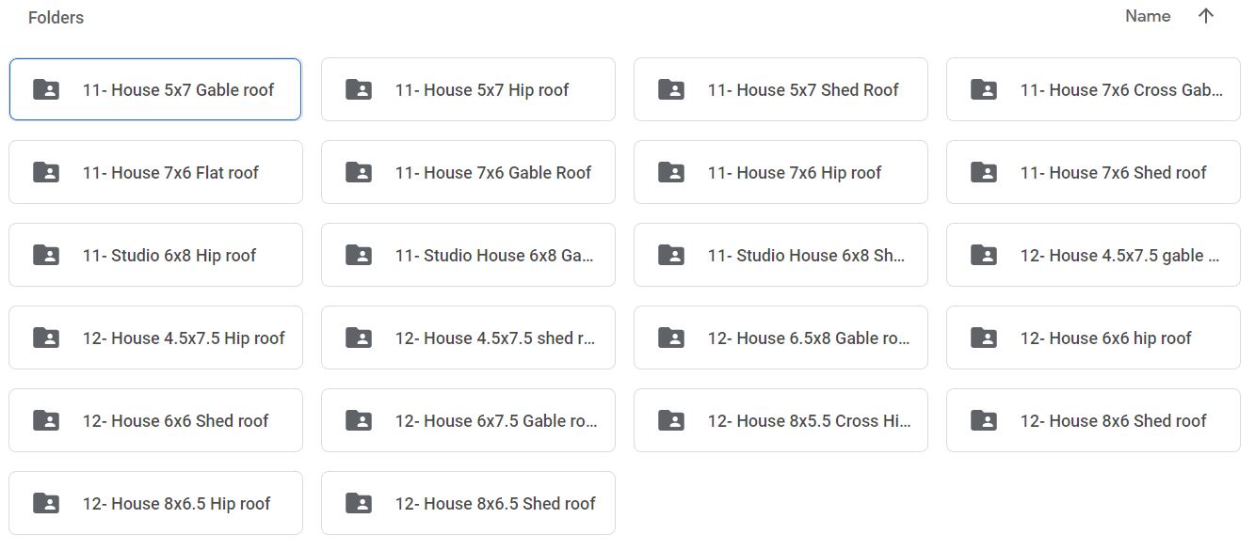Select the 11- House 7x6 Gable Roof folder
This screenshot has height=550, width=1255.
(x=468, y=172)
